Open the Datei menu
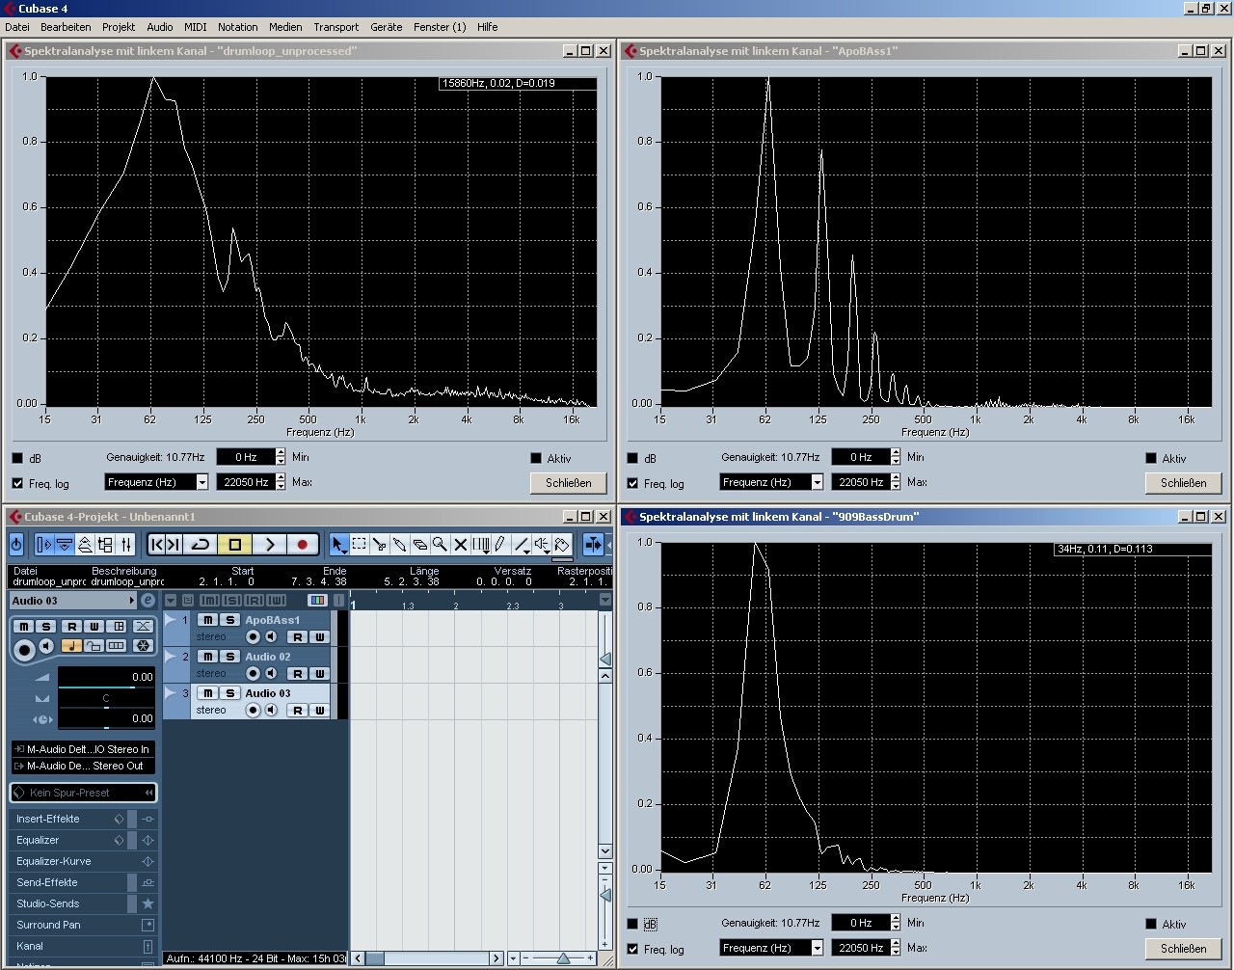Viewport: 1234px width, 970px height. pos(17,27)
